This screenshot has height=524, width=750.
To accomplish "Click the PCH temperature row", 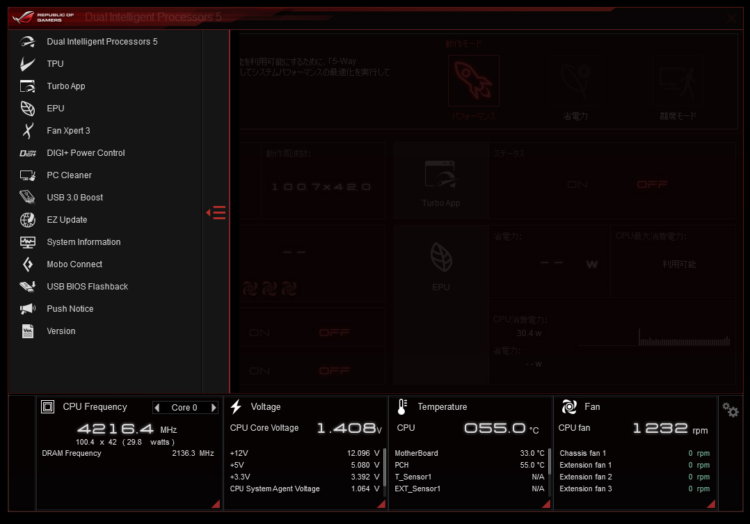I will pyautogui.click(x=470, y=465).
